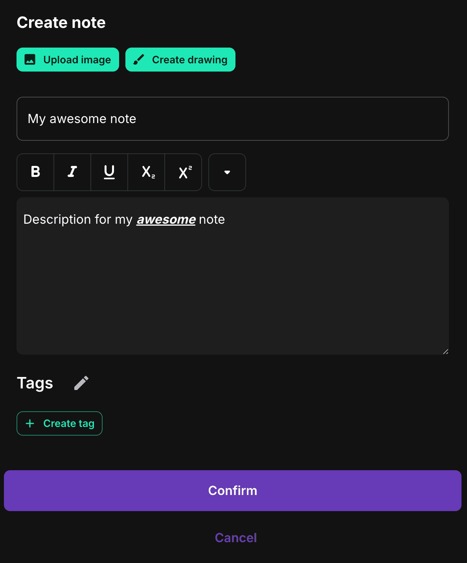Select the Upload image button
Screen dimensions: 467x563
[x=68, y=59]
